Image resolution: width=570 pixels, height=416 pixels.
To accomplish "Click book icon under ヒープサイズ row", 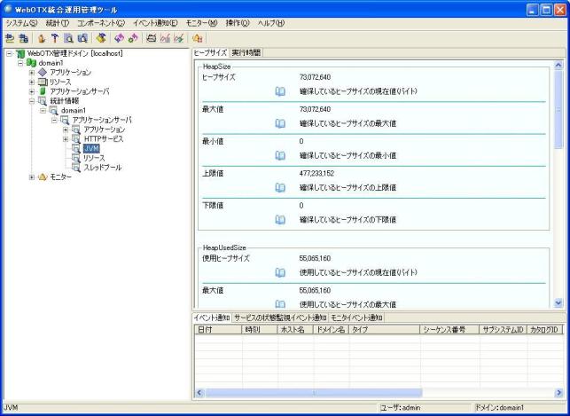I will tap(280, 90).
